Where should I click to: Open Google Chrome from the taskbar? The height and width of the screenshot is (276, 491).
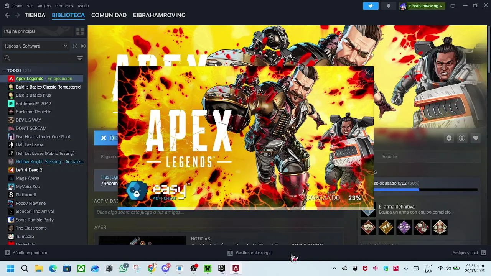(152, 268)
